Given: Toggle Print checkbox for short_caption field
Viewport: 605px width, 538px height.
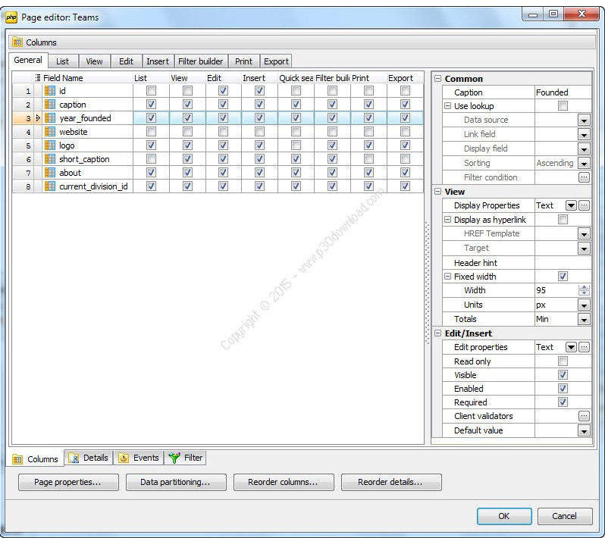Looking at the screenshot, I should (368, 159).
